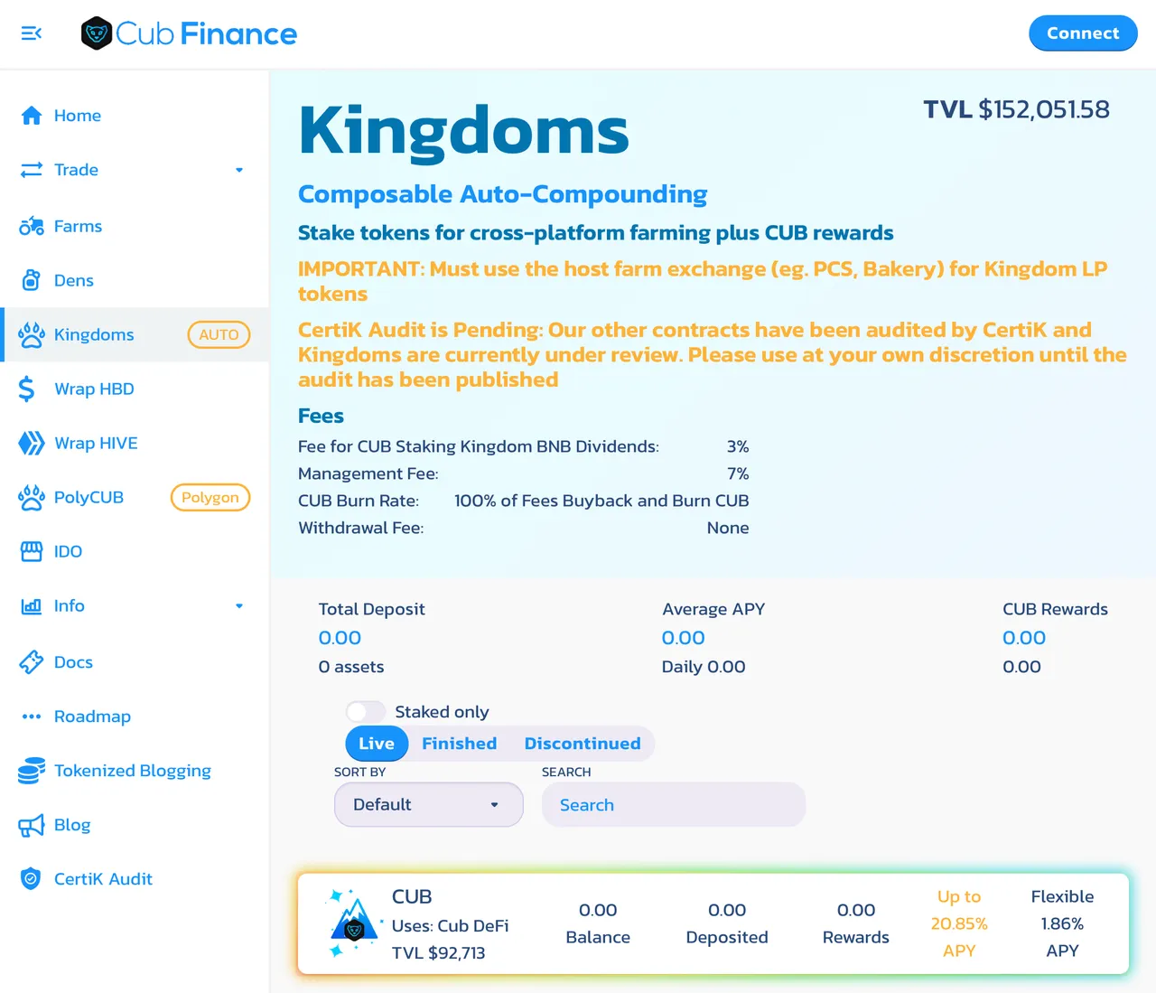The image size is (1156, 993).
Task: Open the IDO page
Action: [68, 551]
